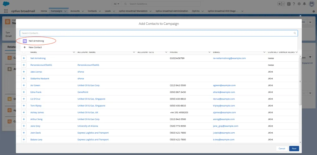Open the Setup gear icon
Image resolution: width=317 pixels, height=155 pixels.
(299, 4)
